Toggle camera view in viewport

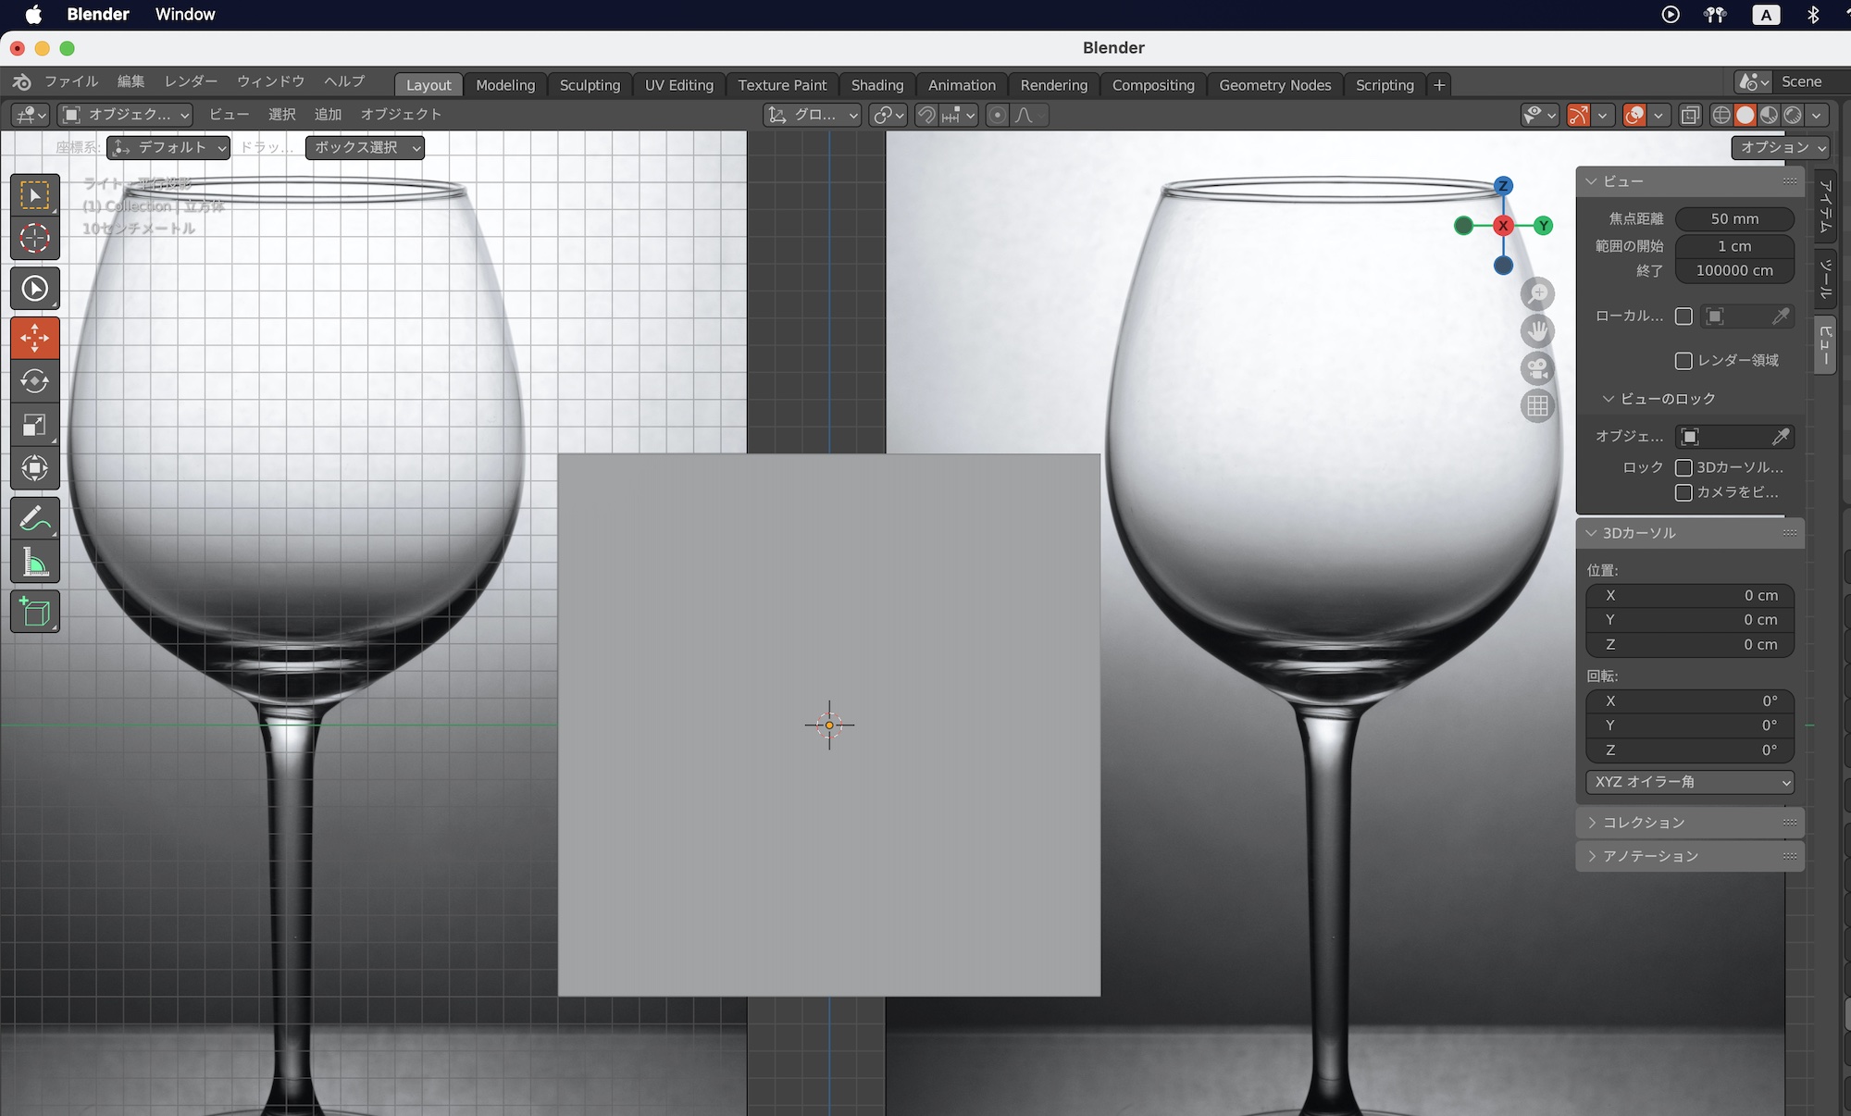[x=1537, y=368]
